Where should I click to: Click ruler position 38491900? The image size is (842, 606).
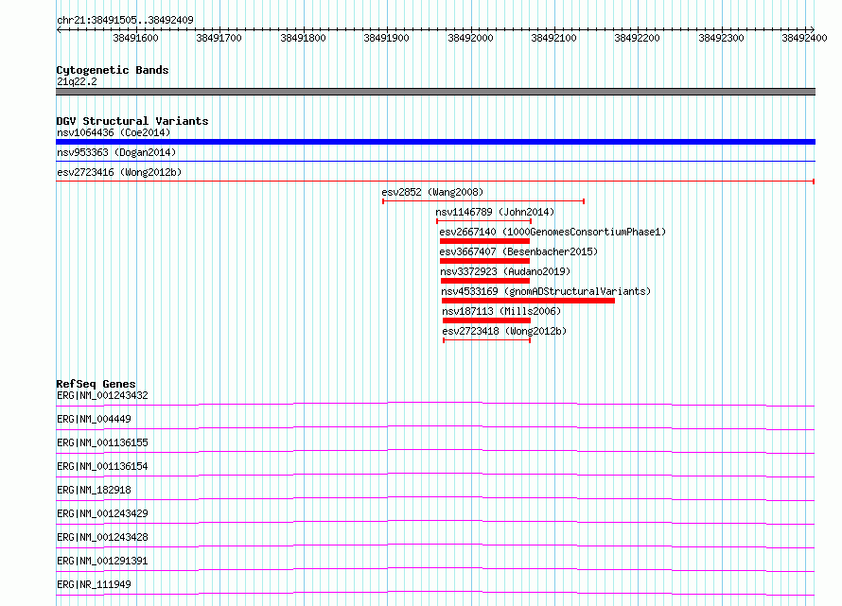pyautogui.click(x=386, y=38)
